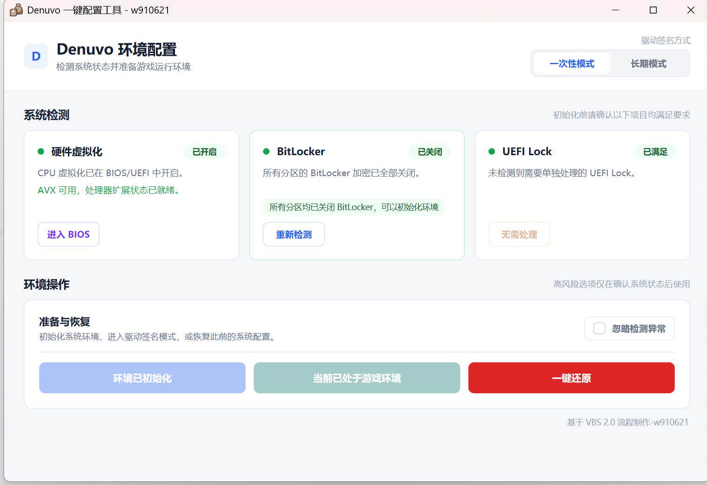Click the UEFI Lock card title
Screen dimensions: 707x485
pos(527,151)
